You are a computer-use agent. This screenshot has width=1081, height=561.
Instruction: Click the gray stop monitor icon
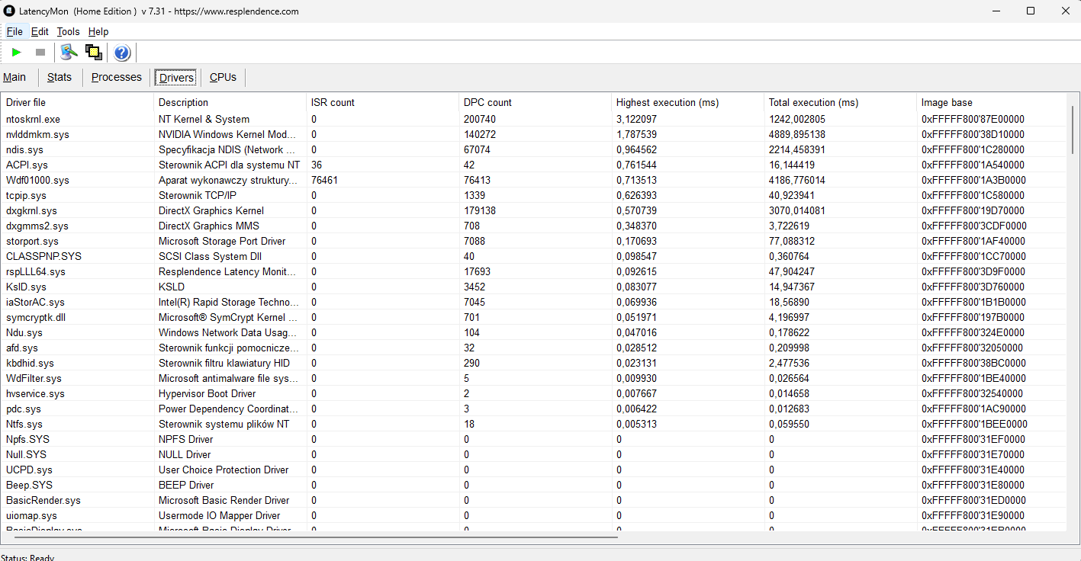coord(40,52)
